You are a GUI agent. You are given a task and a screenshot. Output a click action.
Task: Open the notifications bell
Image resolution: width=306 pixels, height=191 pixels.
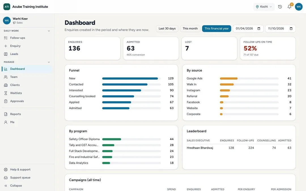click(289, 7)
